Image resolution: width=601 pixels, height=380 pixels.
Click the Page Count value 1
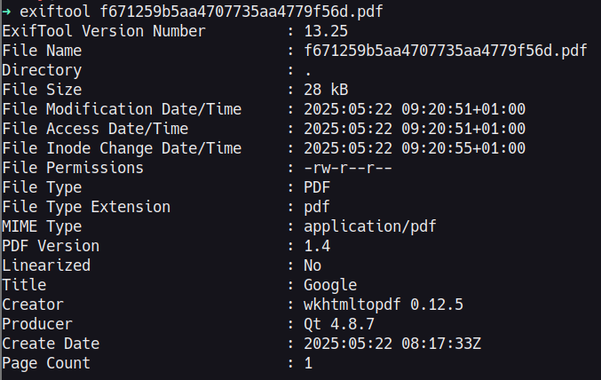click(308, 363)
